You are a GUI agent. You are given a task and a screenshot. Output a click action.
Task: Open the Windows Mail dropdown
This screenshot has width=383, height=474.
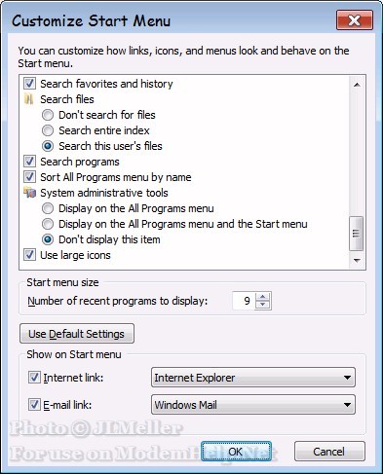pos(253,405)
